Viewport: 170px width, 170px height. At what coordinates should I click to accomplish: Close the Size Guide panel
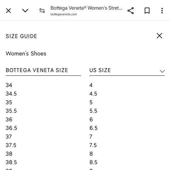(159, 36)
